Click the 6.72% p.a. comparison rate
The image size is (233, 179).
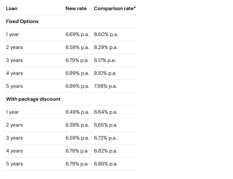pyautogui.click(x=105, y=138)
